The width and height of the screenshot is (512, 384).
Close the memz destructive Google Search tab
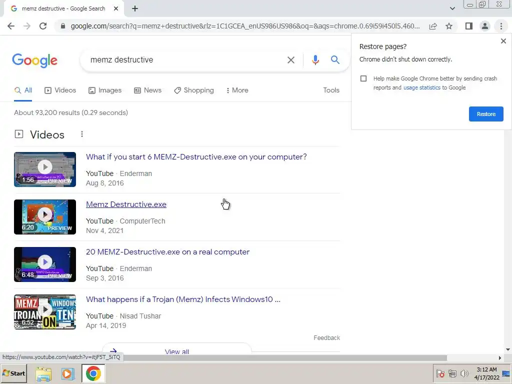[x=116, y=8]
